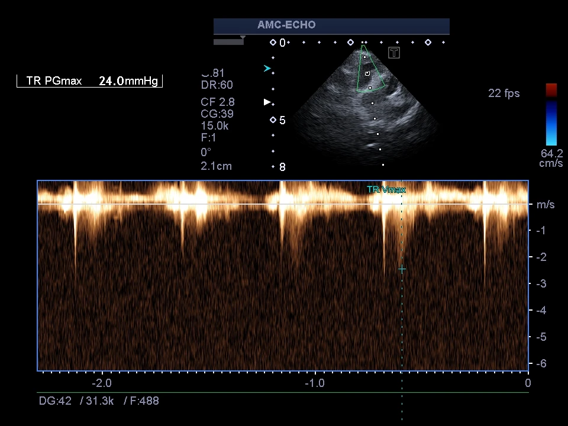Click the F:1 filter value
Image resolution: width=568 pixels, height=426 pixels.
[208, 138]
